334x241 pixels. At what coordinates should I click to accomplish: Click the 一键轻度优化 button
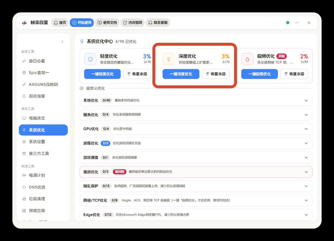tap(102, 74)
